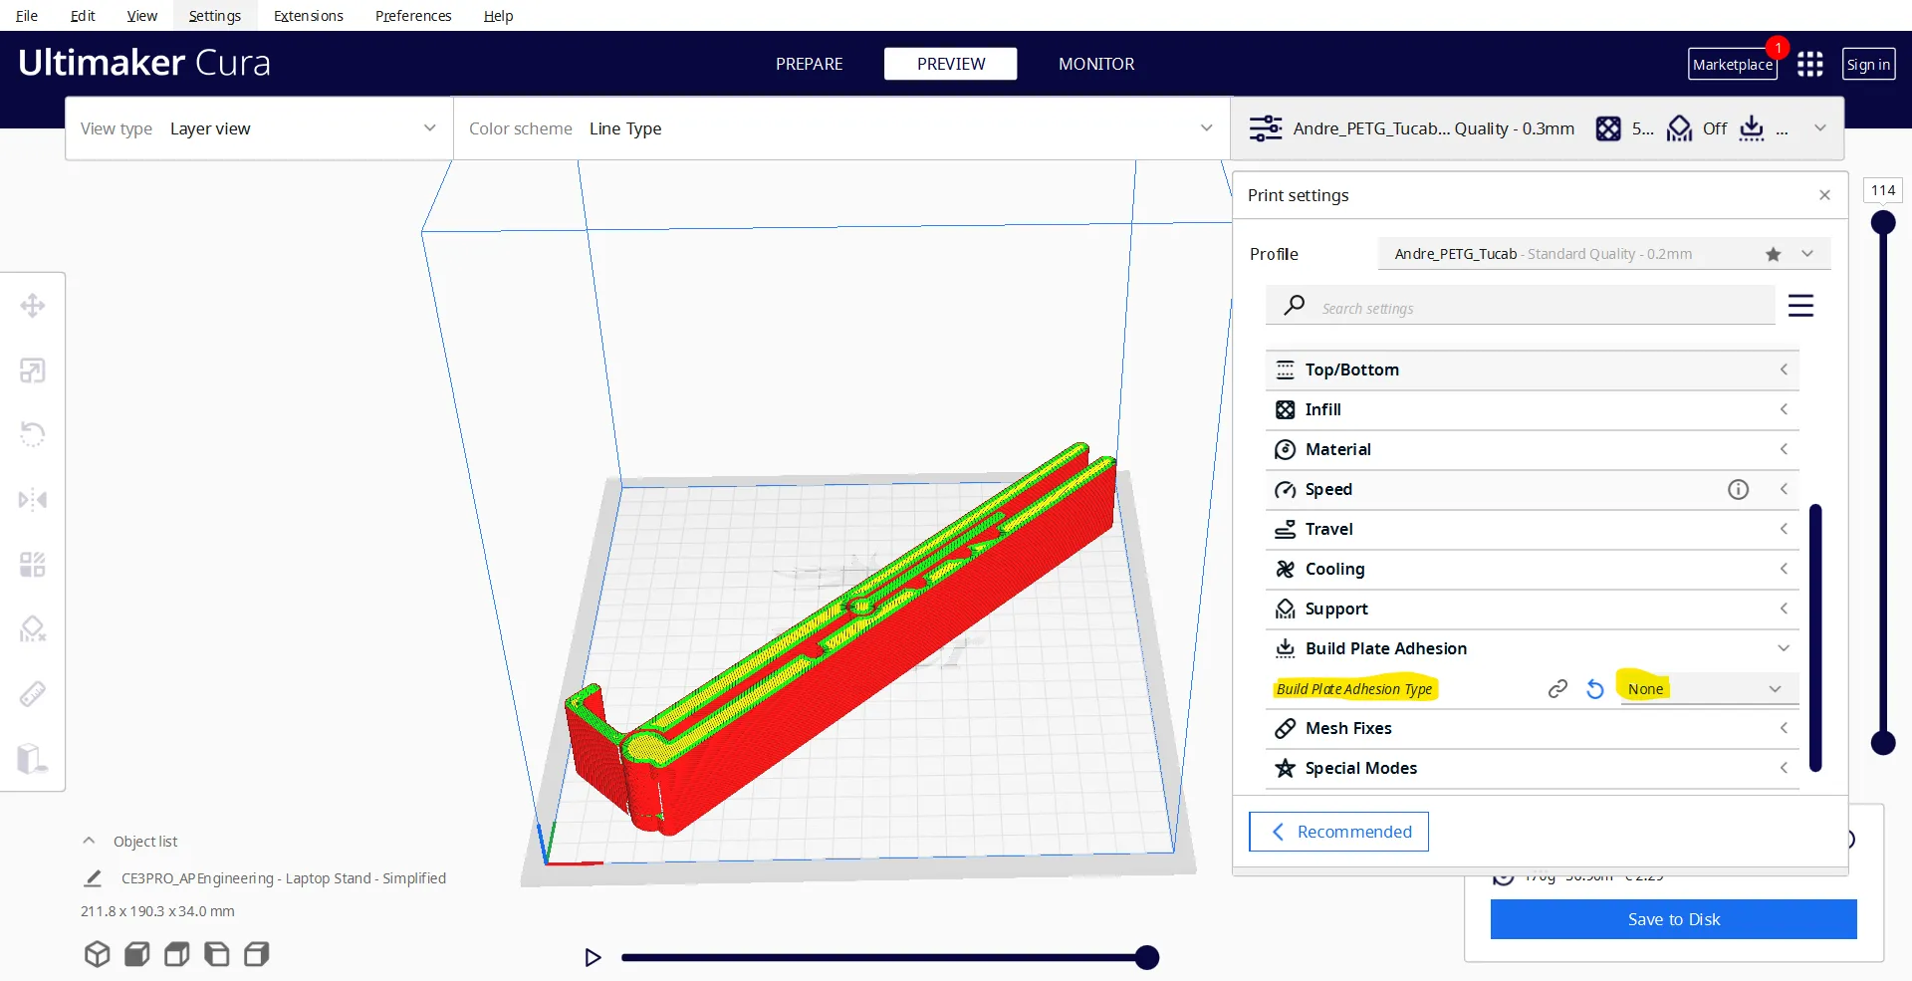Open Build Plate Adhesion Type None dropdown

coord(1704,689)
